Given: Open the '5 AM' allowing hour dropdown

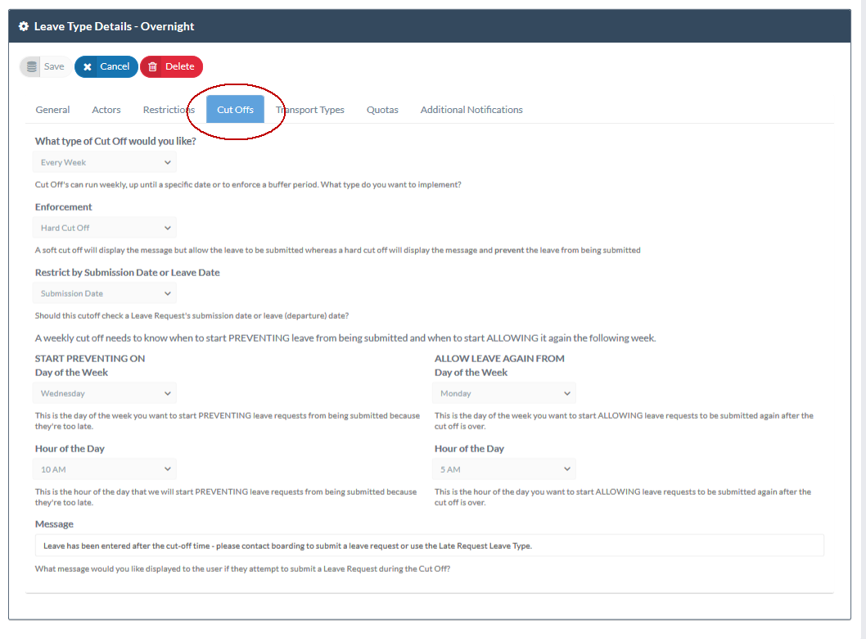Looking at the screenshot, I should [x=503, y=469].
